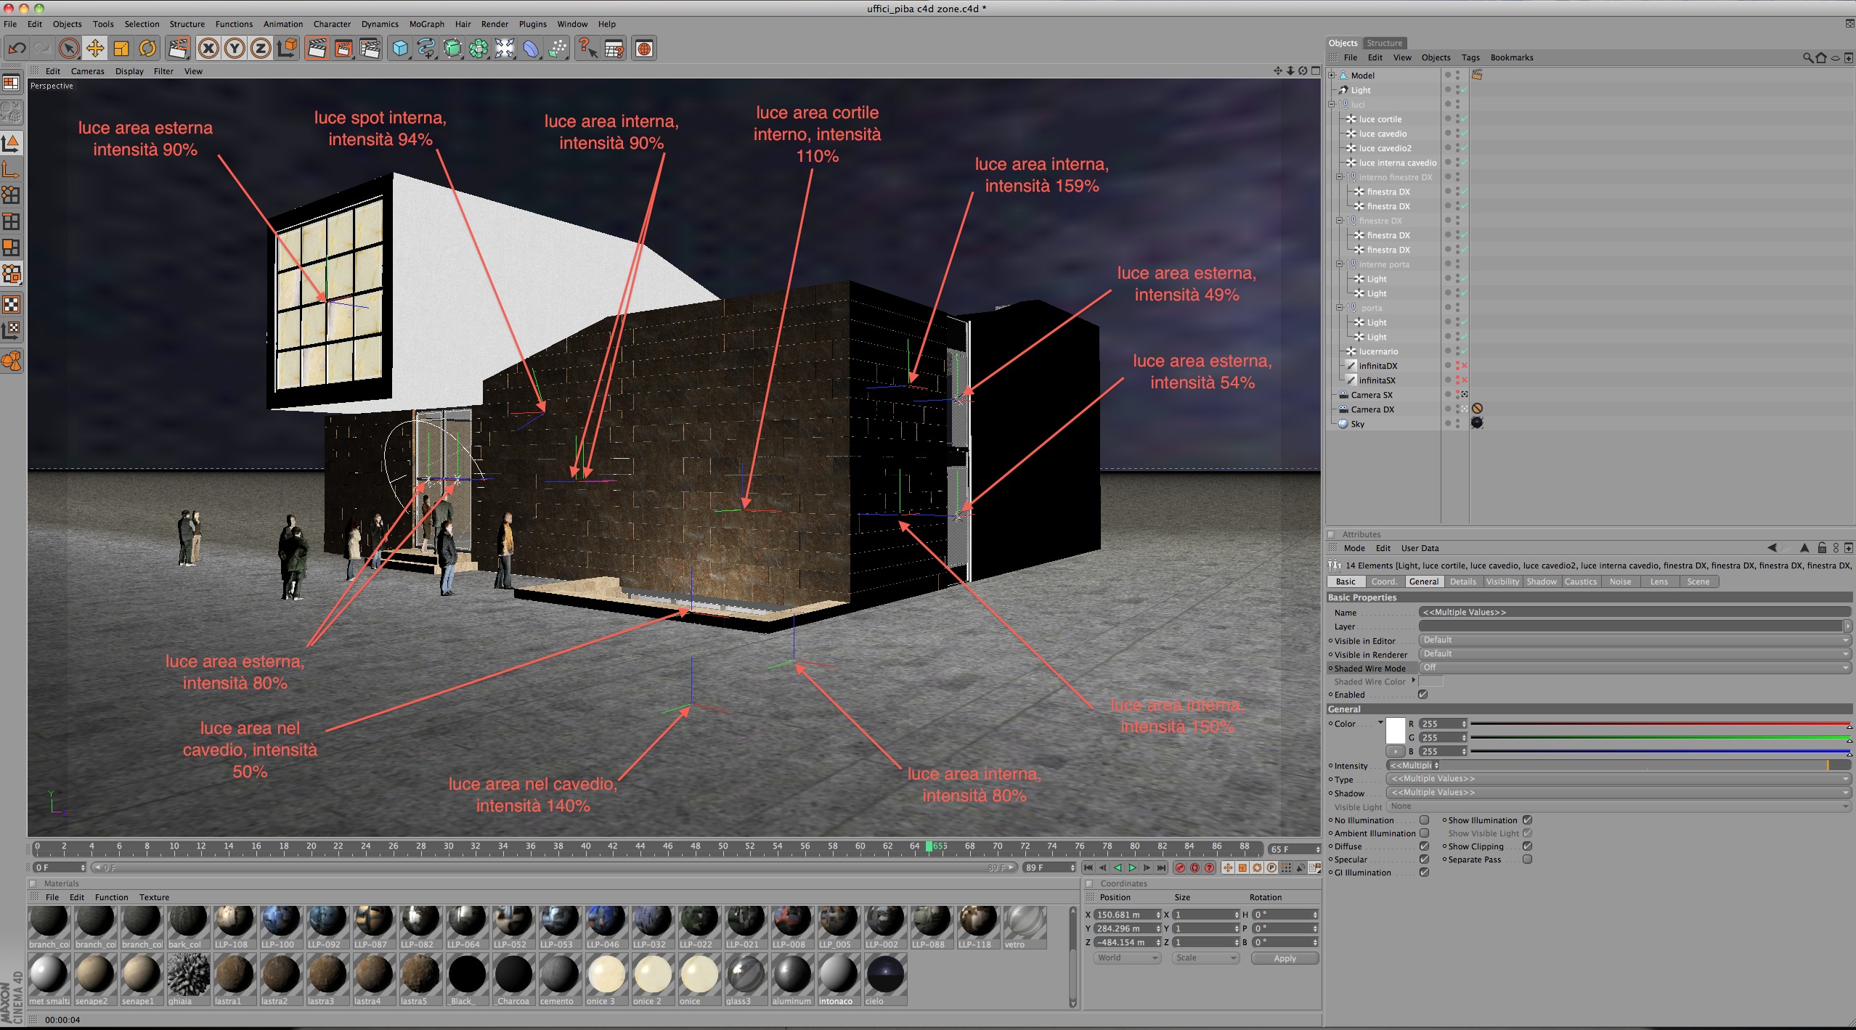Viewport: 1856px width, 1030px height.
Task: Click the white light Color swatch
Action: (x=1395, y=730)
